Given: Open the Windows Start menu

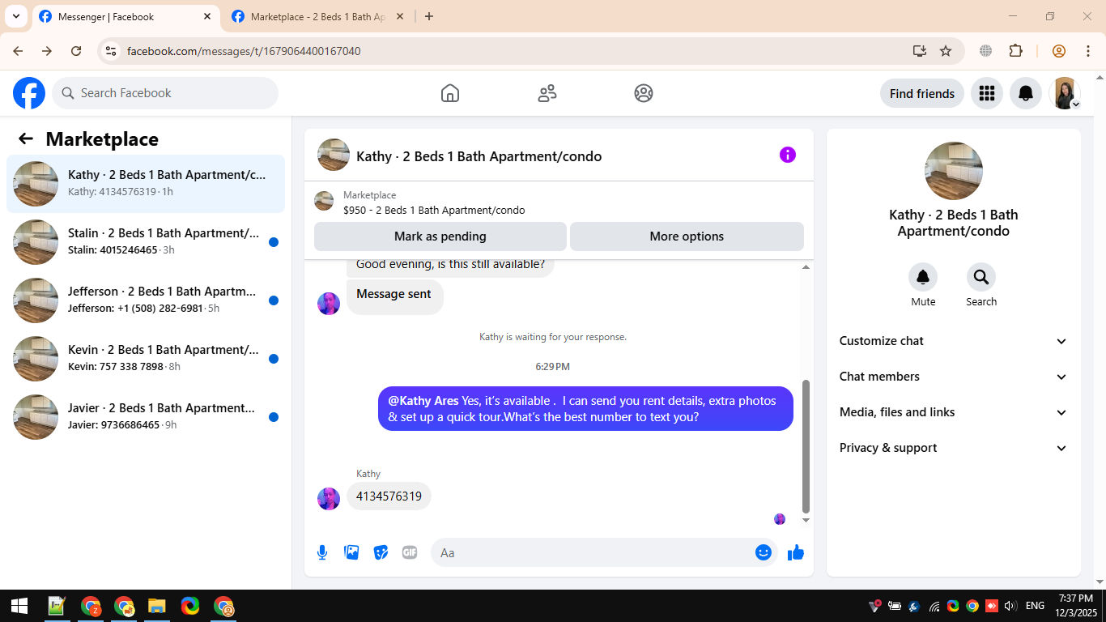Looking at the screenshot, I should point(19,606).
